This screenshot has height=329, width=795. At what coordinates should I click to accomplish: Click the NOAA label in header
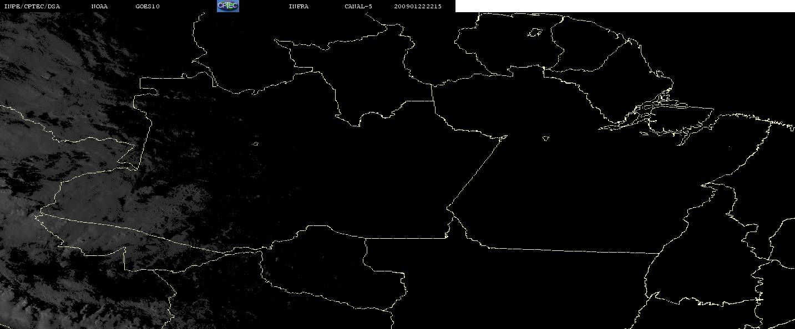pyautogui.click(x=100, y=6)
